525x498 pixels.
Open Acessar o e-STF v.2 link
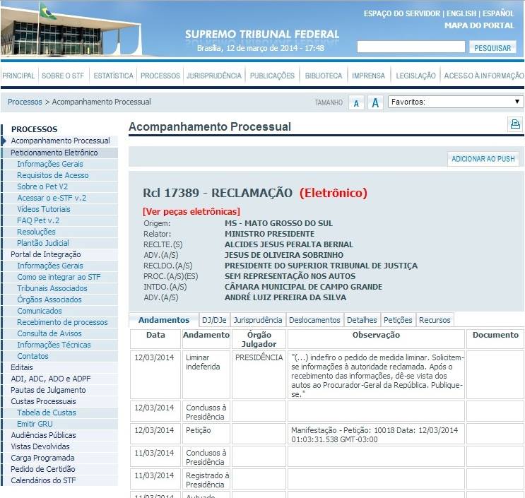click(52, 198)
